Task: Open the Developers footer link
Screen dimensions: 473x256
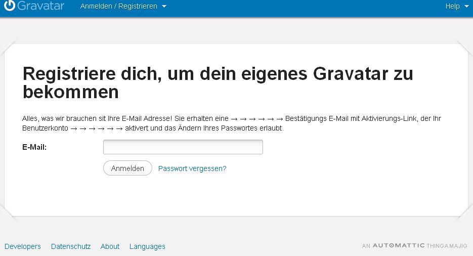Action: [x=23, y=246]
